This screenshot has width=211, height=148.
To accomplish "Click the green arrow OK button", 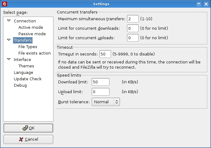I will (x=28, y=128).
